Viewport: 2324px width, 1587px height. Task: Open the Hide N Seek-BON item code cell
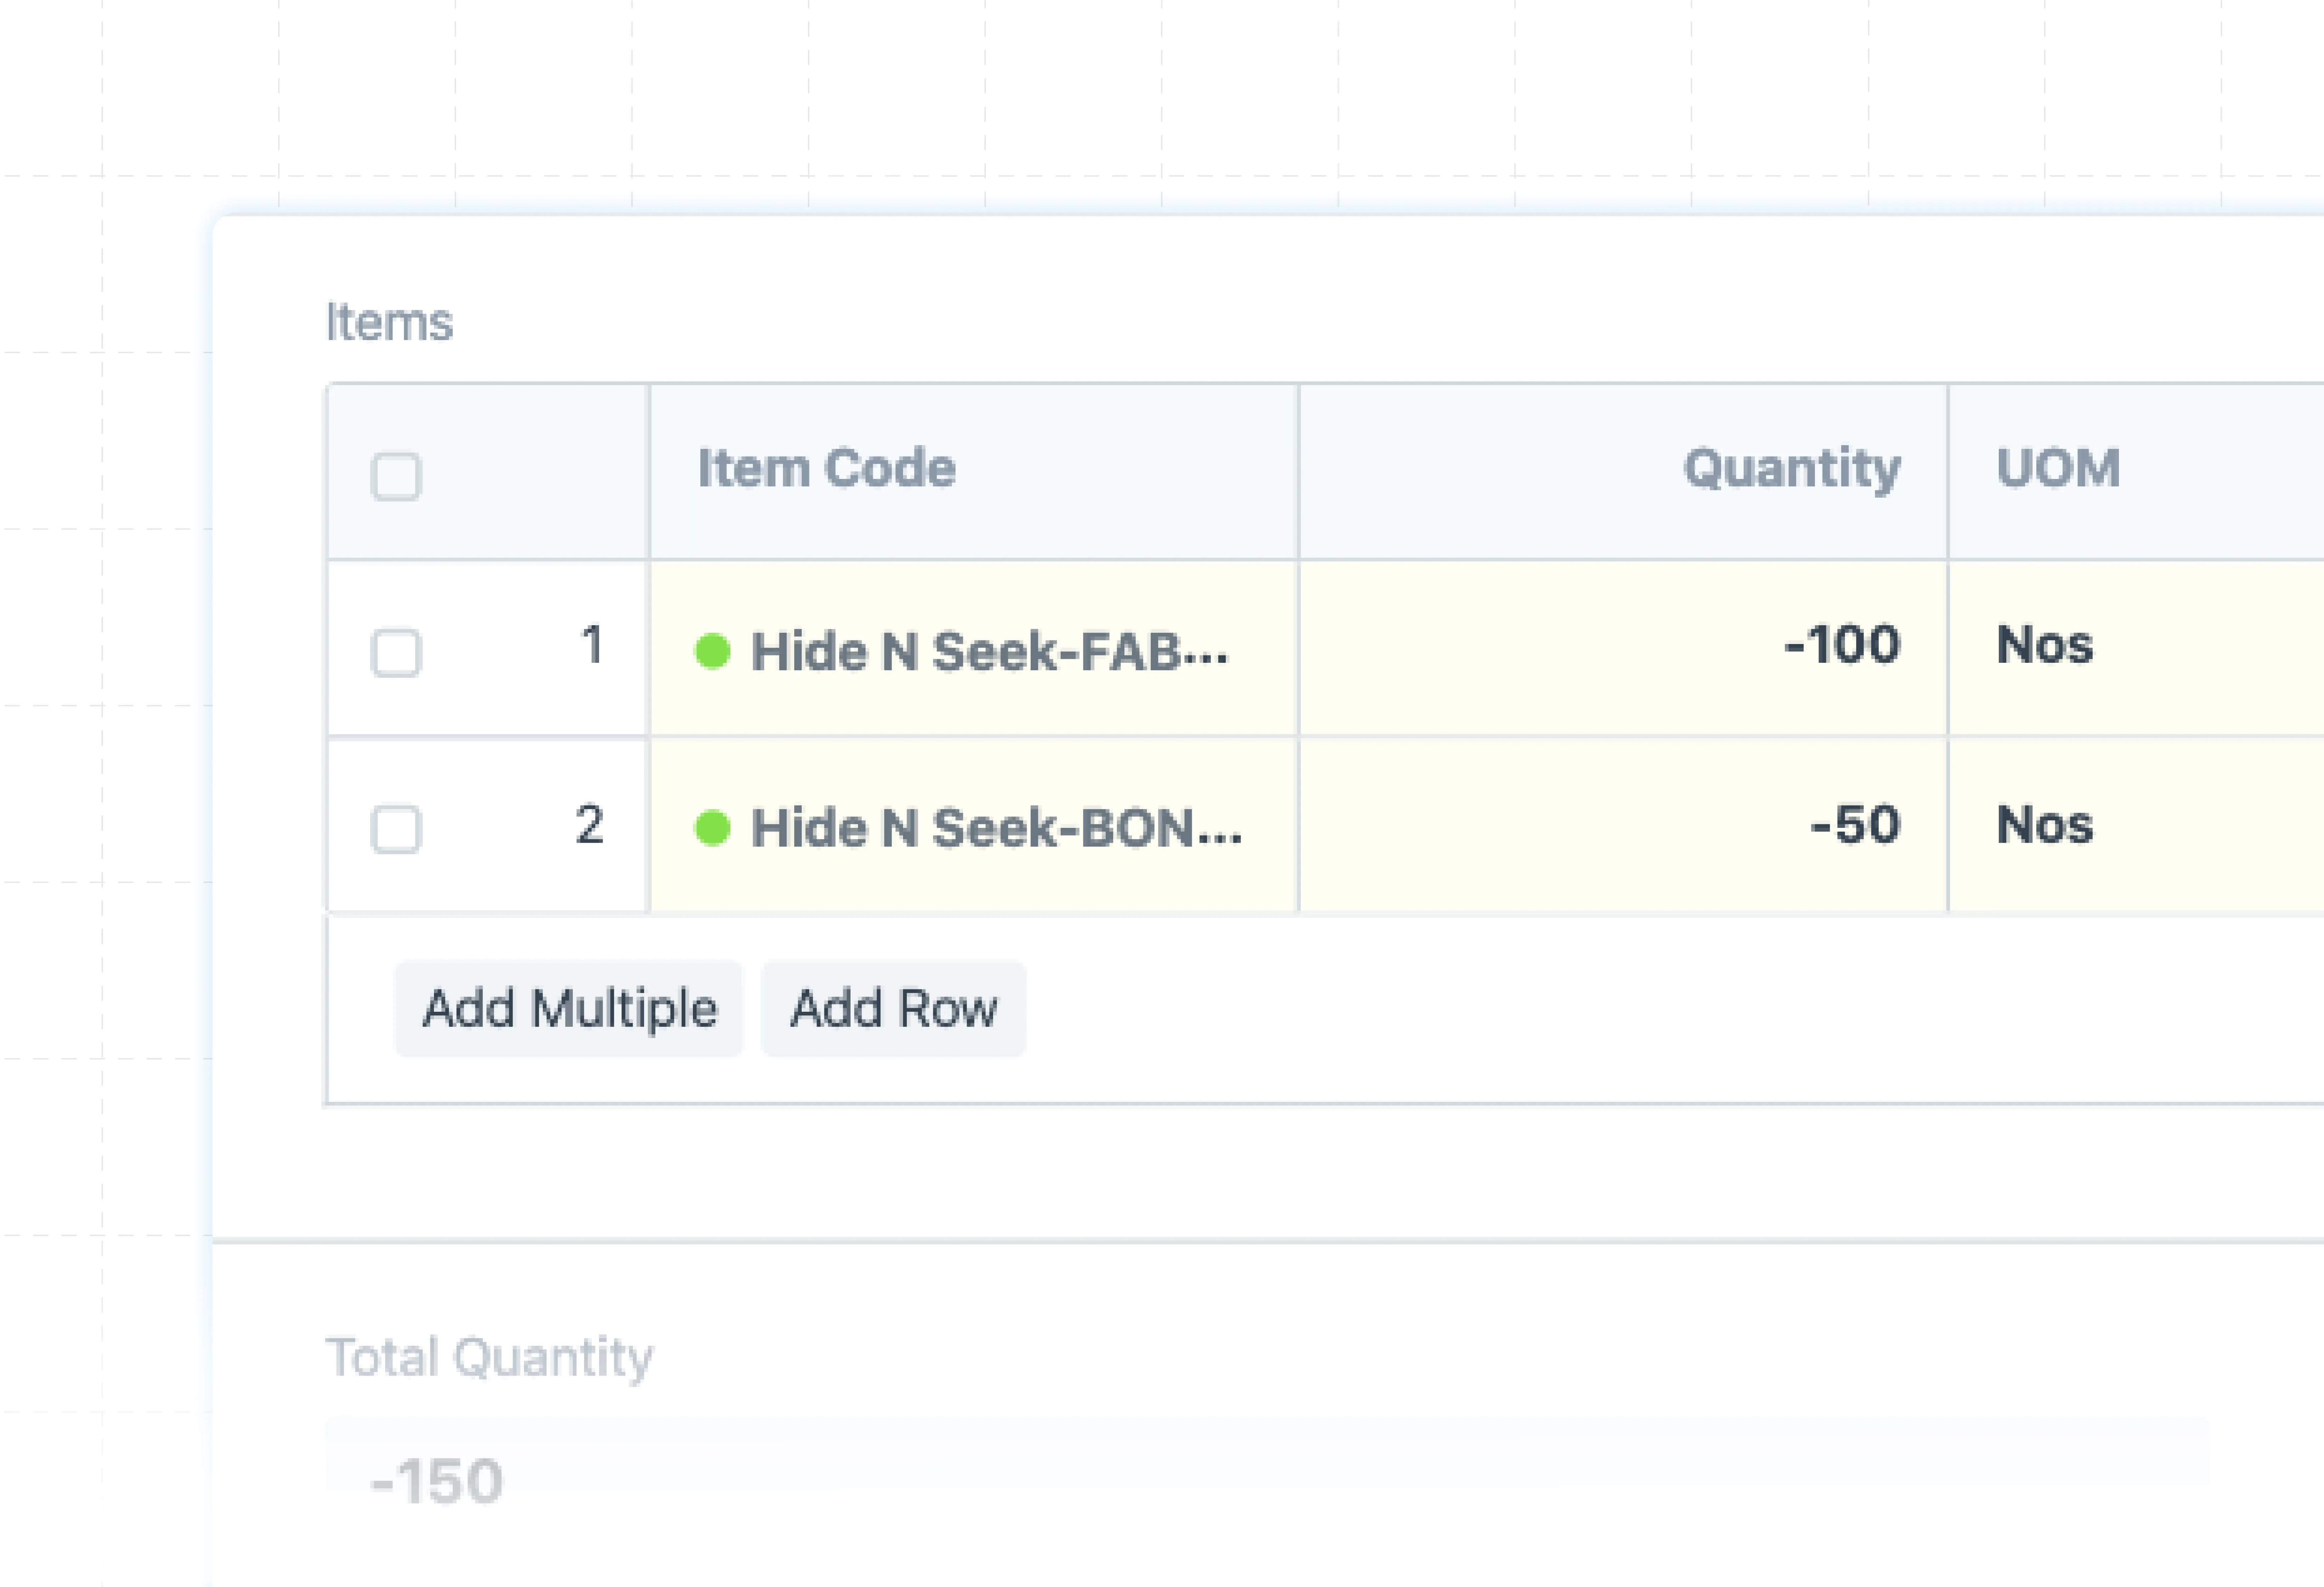(996, 828)
